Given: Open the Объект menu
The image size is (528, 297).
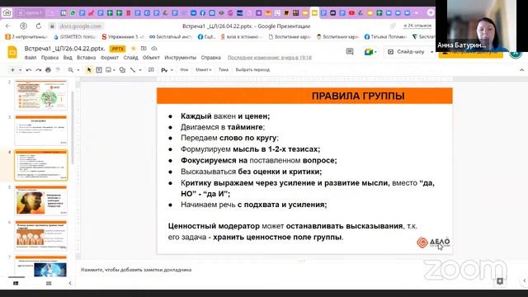Looking at the screenshot, I should pos(151,58).
